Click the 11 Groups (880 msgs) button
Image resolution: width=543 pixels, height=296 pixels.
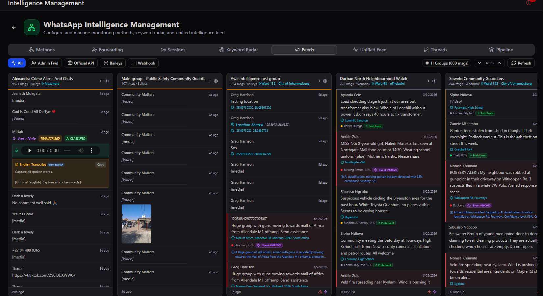pyautogui.click(x=447, y=63)
